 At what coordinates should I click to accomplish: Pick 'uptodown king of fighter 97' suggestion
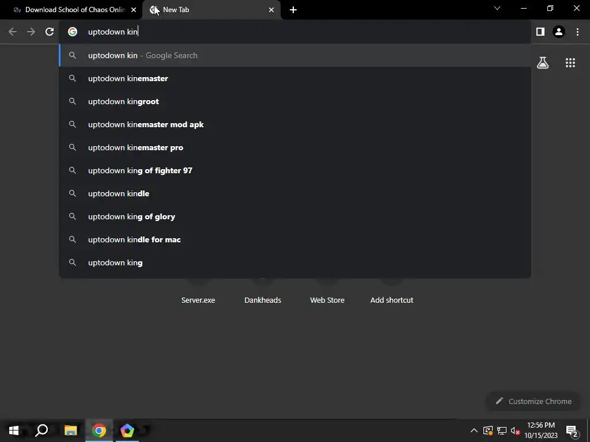pos(295,170)
